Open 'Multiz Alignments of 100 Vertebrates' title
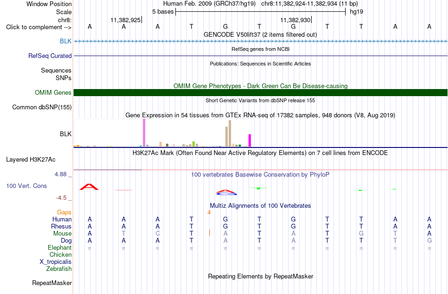Screen dimensions: 448x294 point(260,206)
